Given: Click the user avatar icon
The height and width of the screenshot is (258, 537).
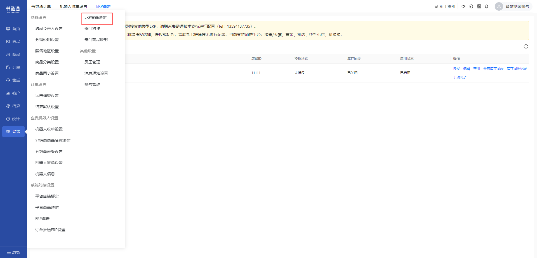Looking at the screenshot, I should pos(499,6).
